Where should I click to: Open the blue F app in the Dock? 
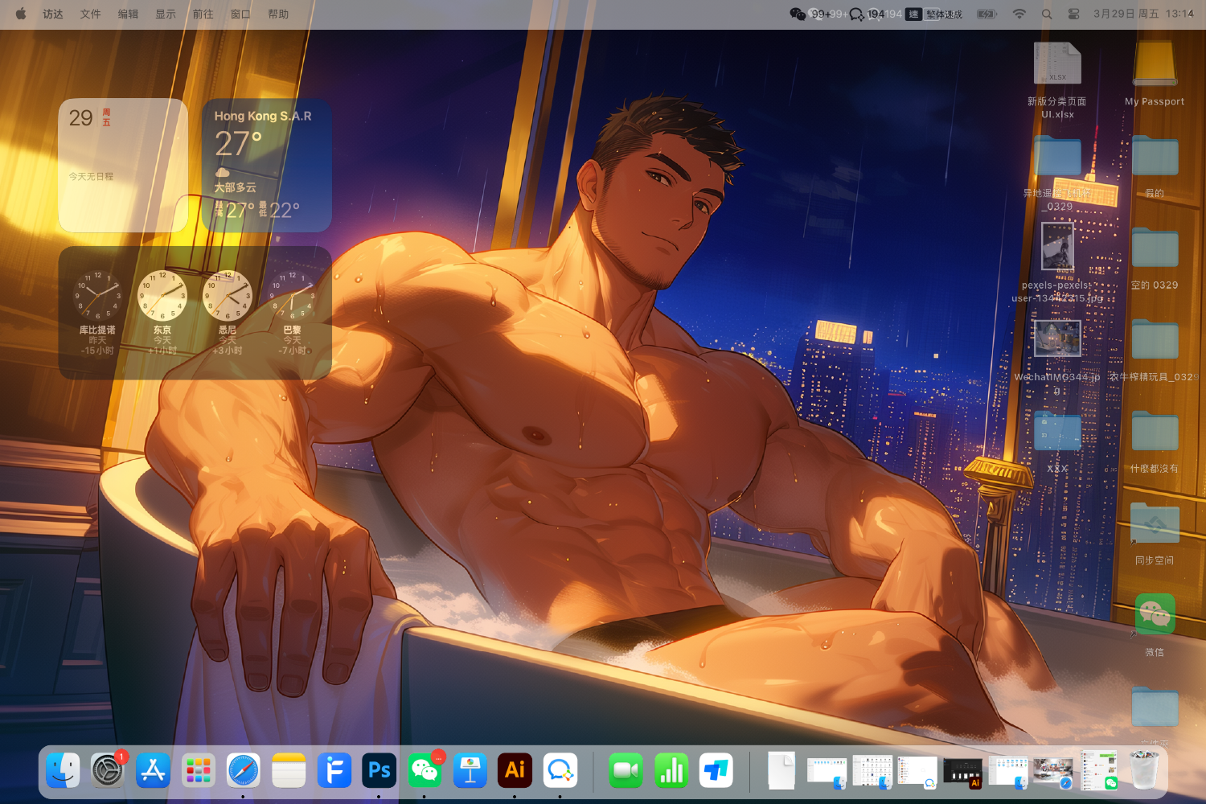[334, 770]
